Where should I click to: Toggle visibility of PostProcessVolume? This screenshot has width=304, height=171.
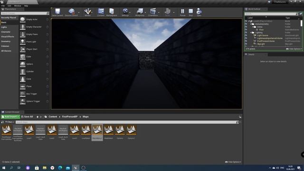246,41
